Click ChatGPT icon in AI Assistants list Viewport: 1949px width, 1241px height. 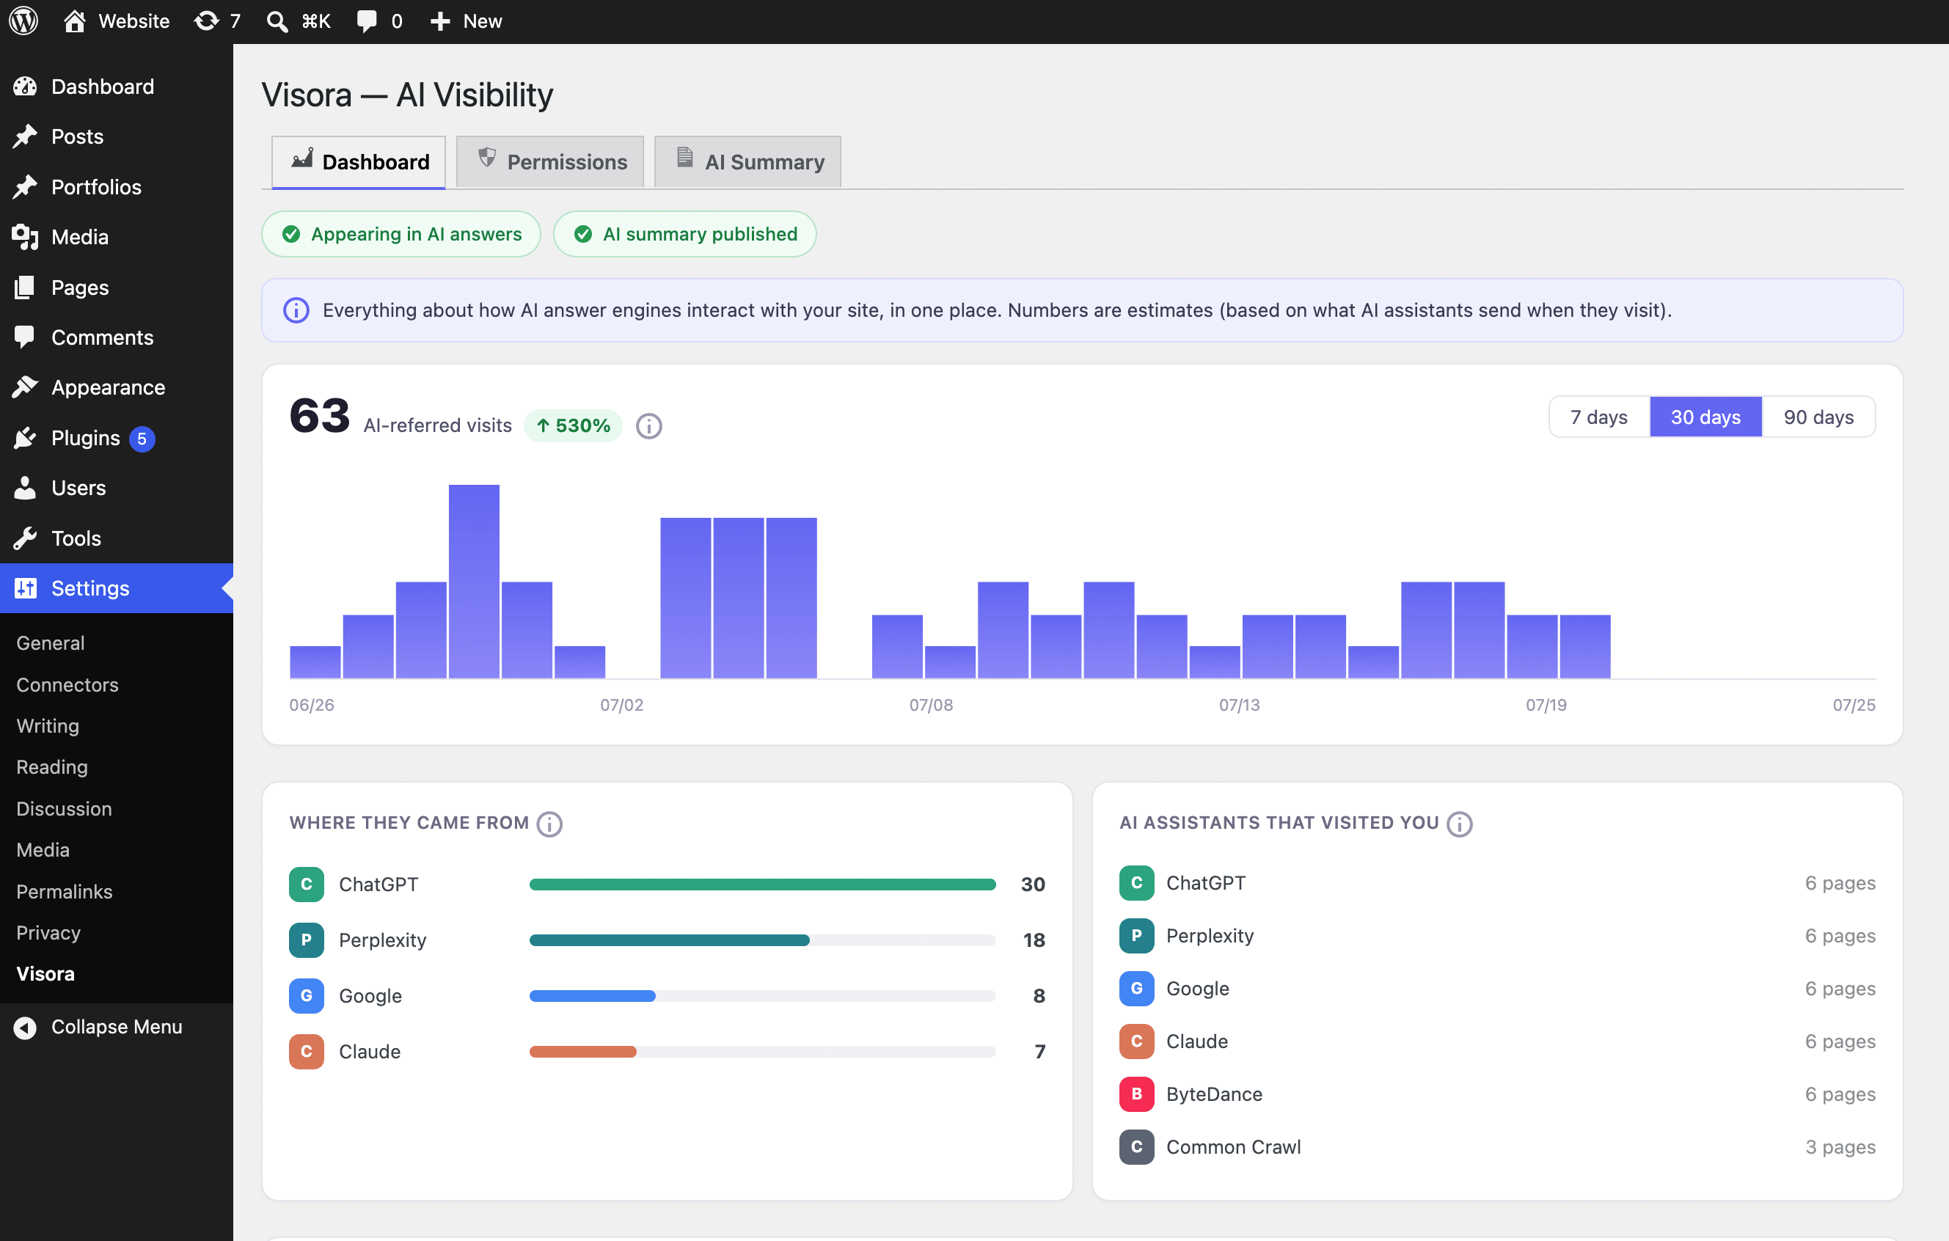coord(1136,883)
